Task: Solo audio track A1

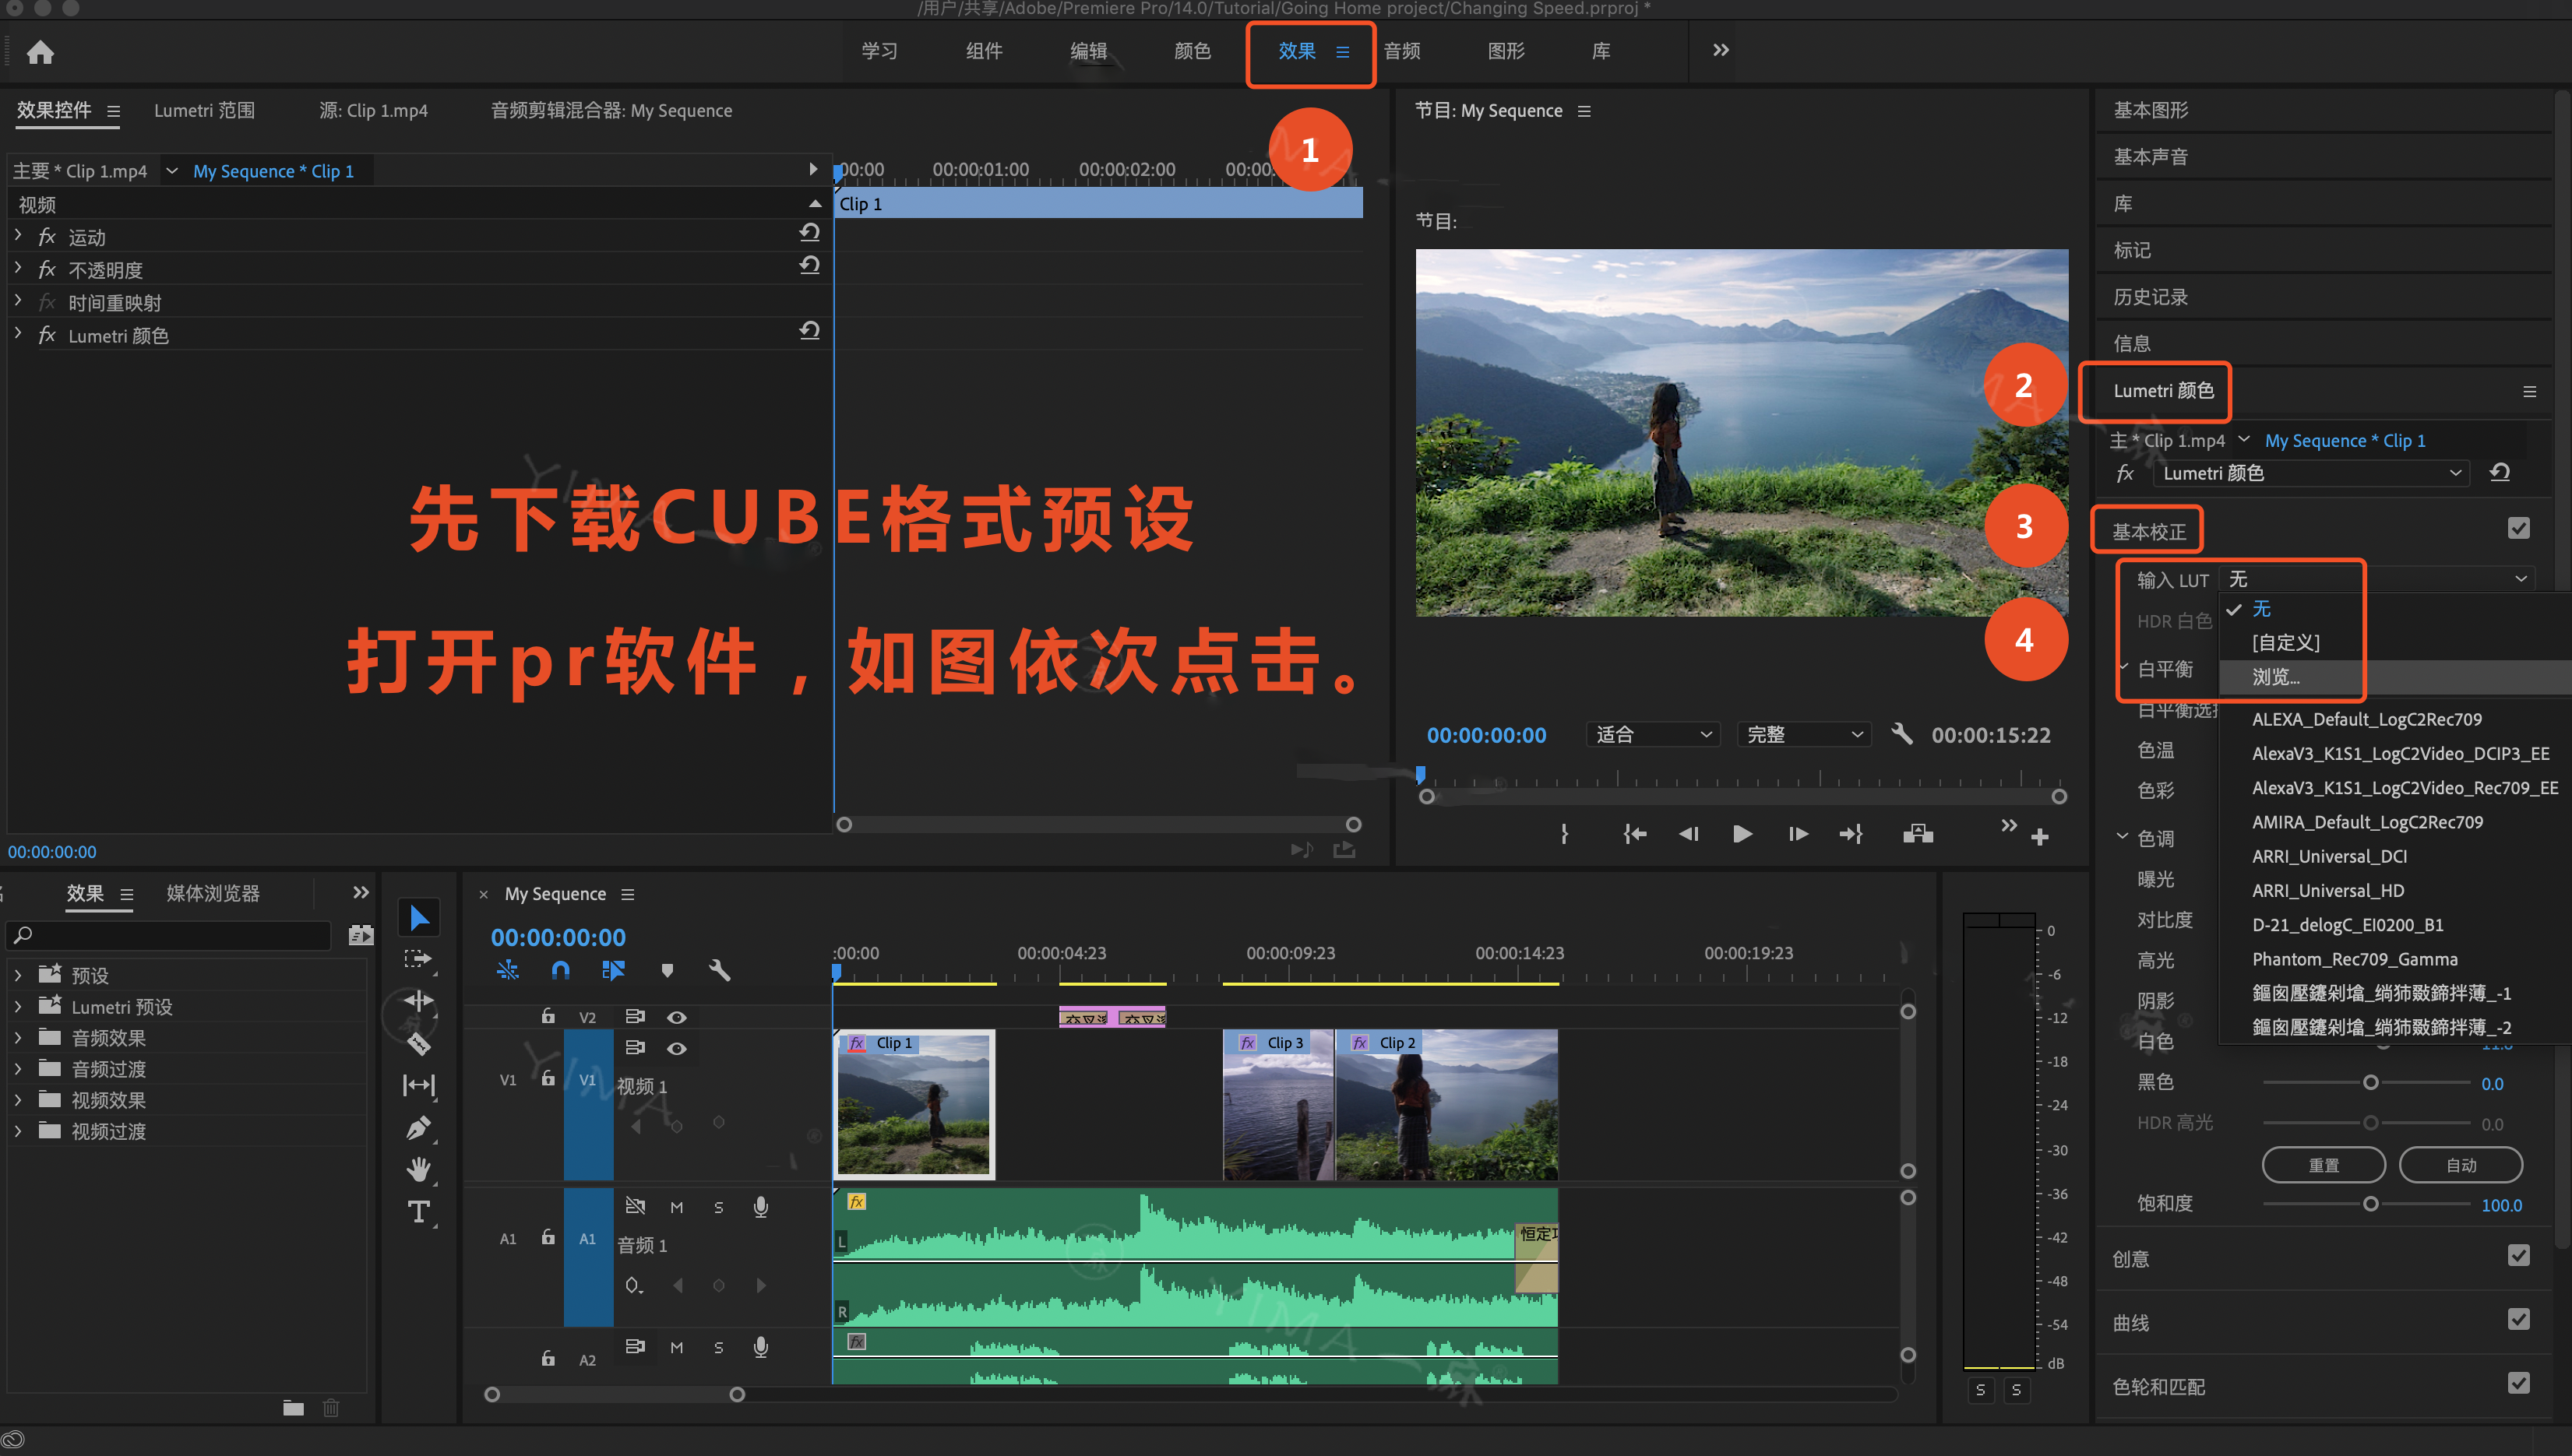Action: point(718,1207)
